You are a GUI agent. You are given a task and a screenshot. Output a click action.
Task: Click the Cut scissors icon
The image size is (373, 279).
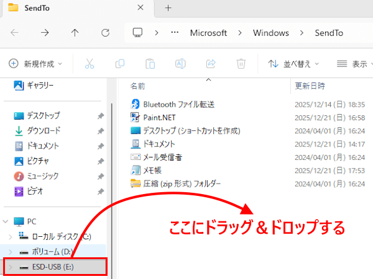90,64
